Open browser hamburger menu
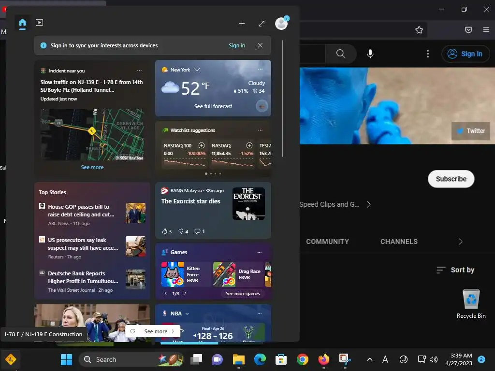495x371 pixels. pyautogui.click(x=486, y=29)
